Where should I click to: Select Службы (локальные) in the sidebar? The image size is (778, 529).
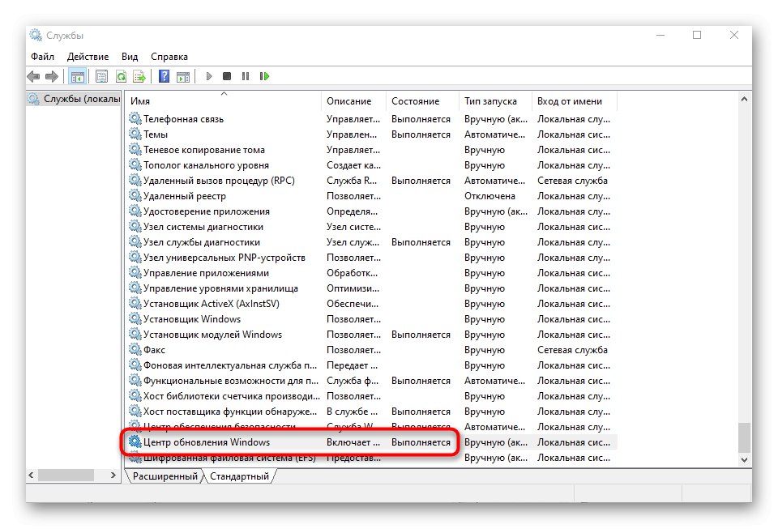click(x=73, y=98)
